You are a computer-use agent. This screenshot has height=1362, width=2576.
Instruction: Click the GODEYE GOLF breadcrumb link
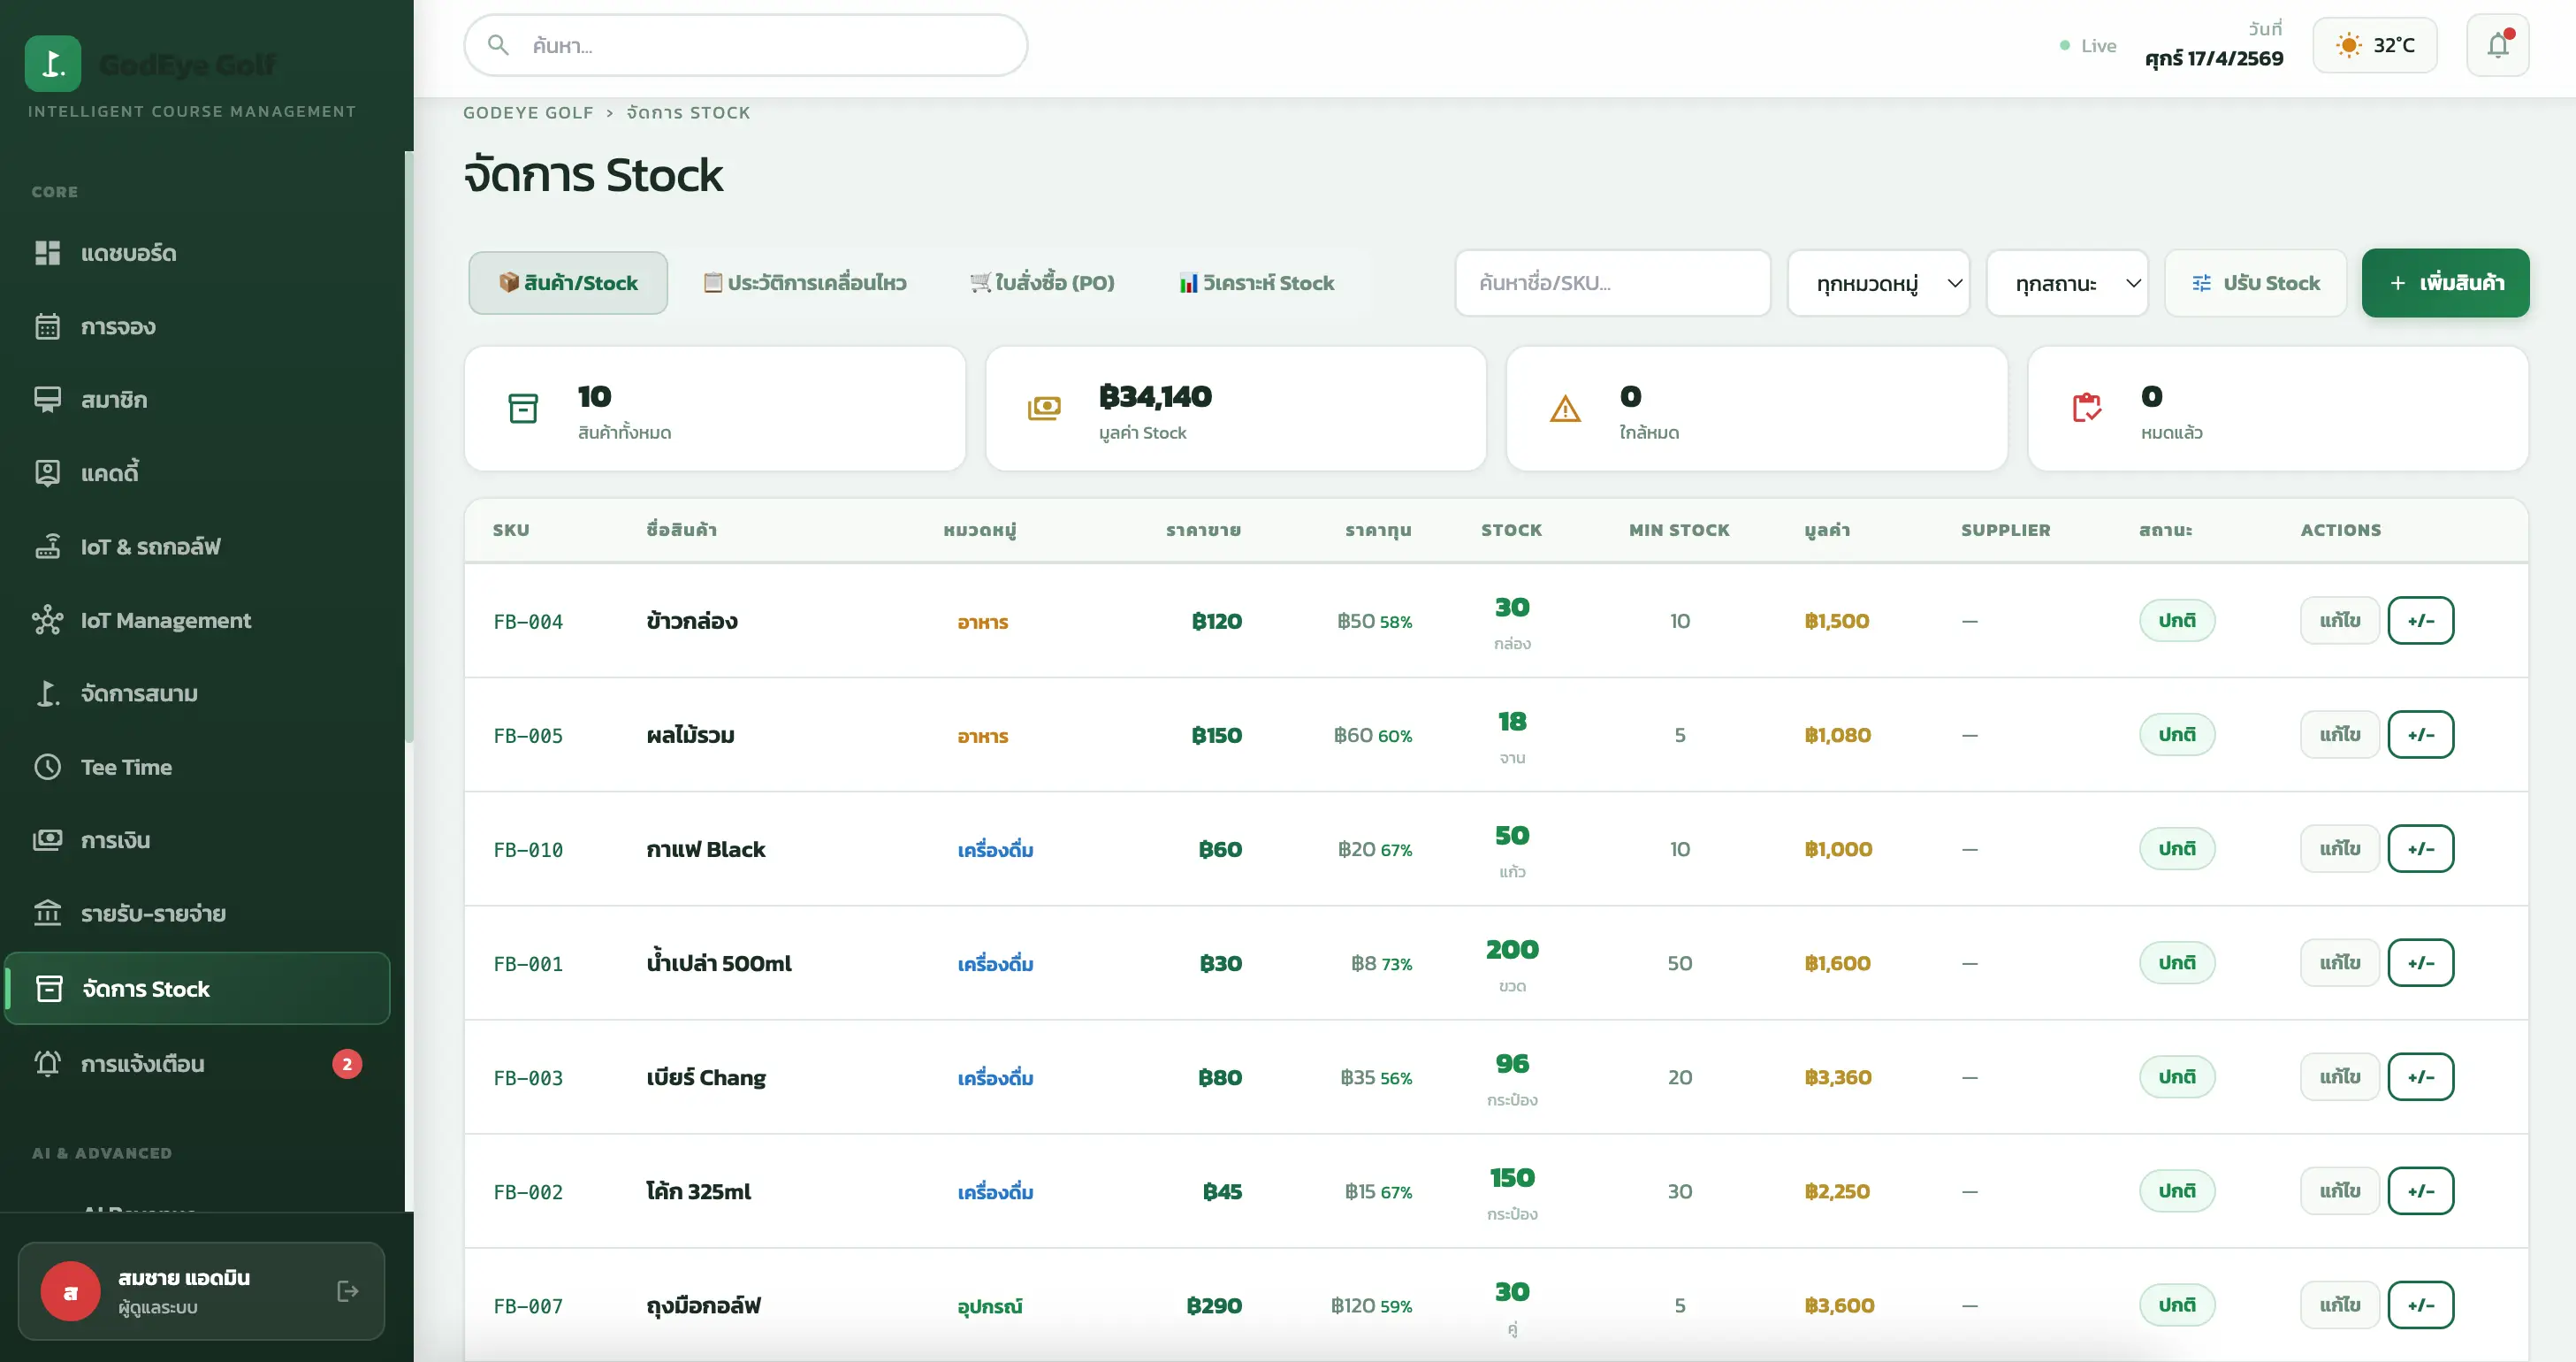coord(528,113)
